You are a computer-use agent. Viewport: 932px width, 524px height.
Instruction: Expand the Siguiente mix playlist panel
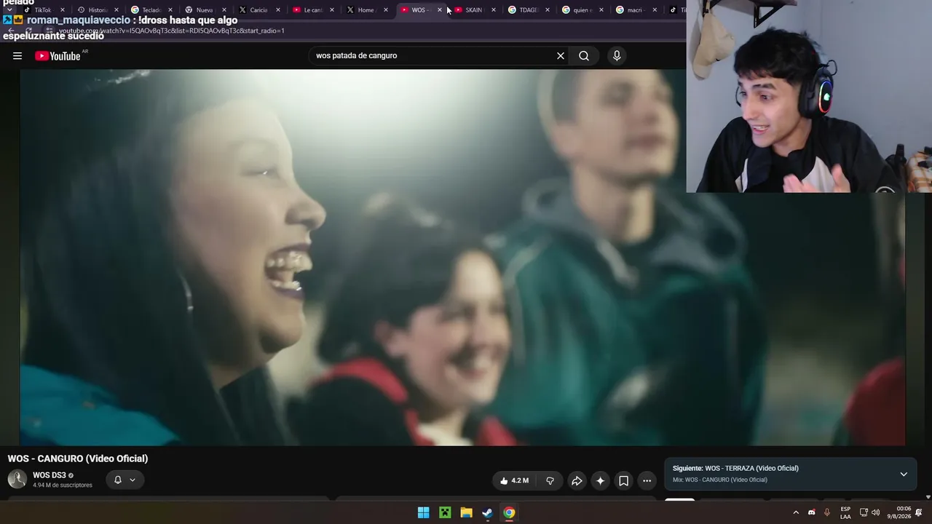pyautogui.click(x=904, y=474)
